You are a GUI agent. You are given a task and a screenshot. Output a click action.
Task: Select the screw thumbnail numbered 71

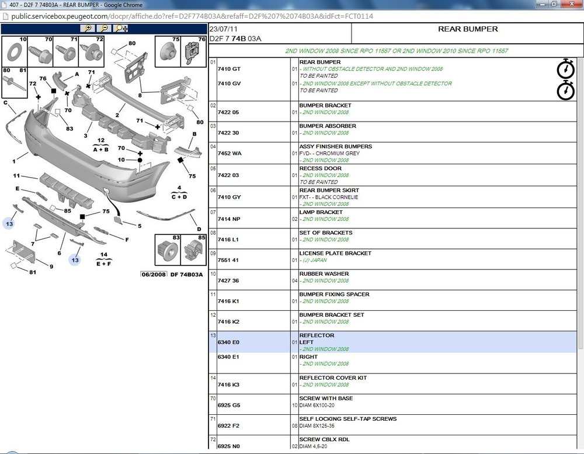[65, 51]
